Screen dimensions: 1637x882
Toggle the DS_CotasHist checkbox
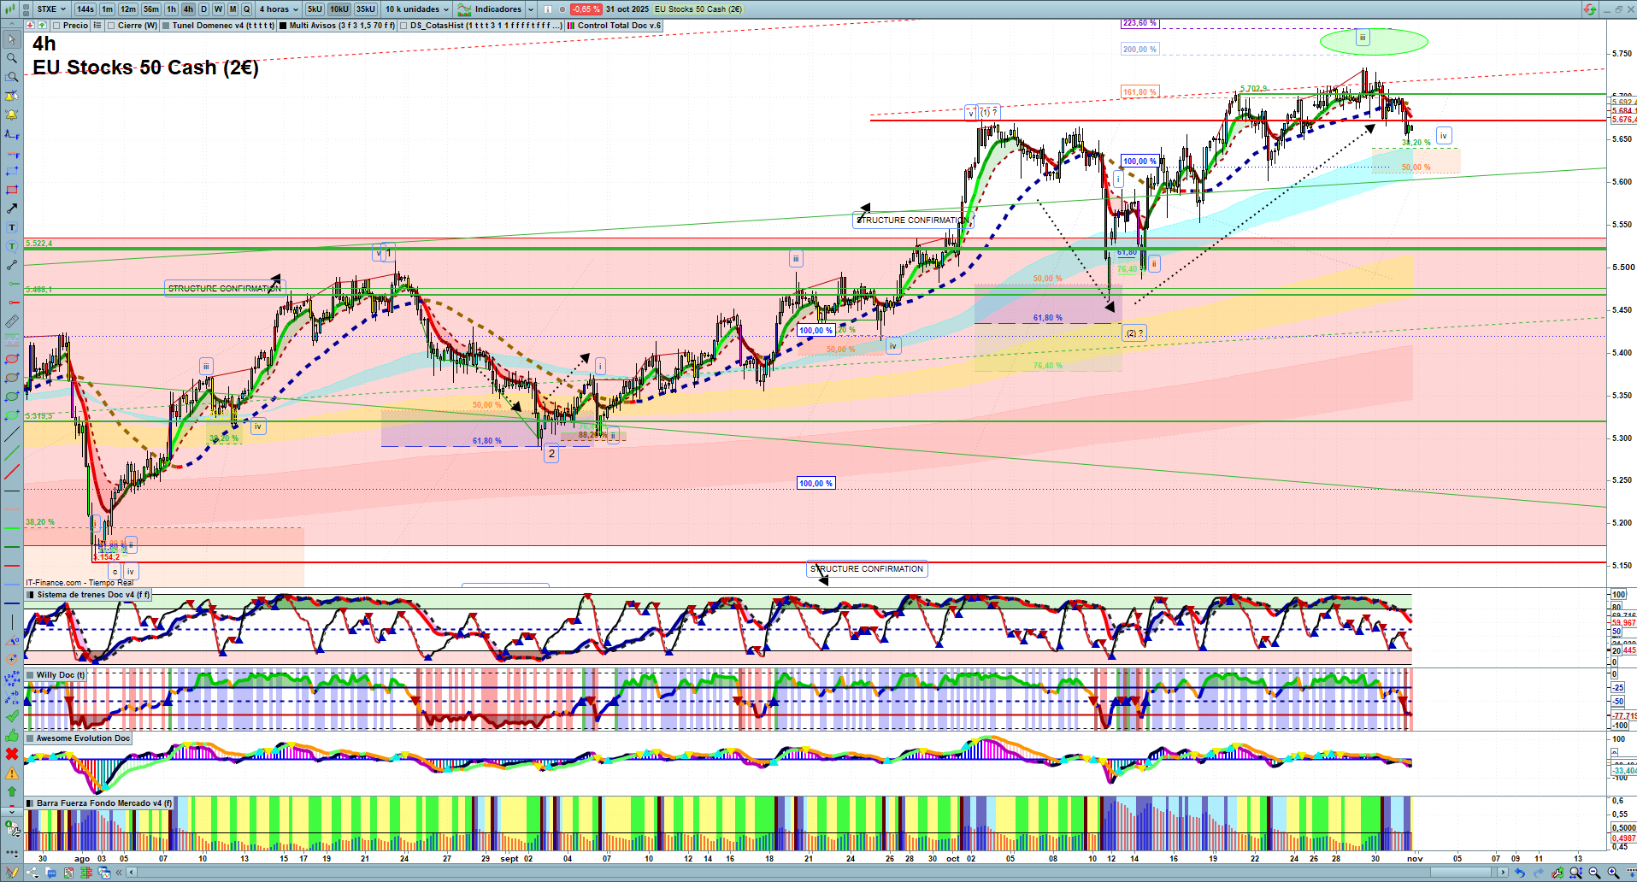(403, 26)
